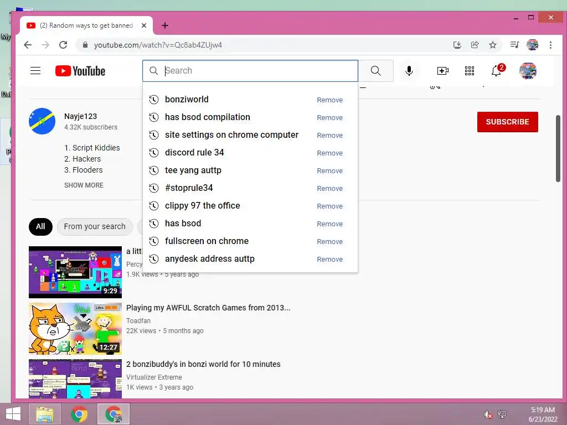
Task: Click the network tray icon
Action: [502, 414]
